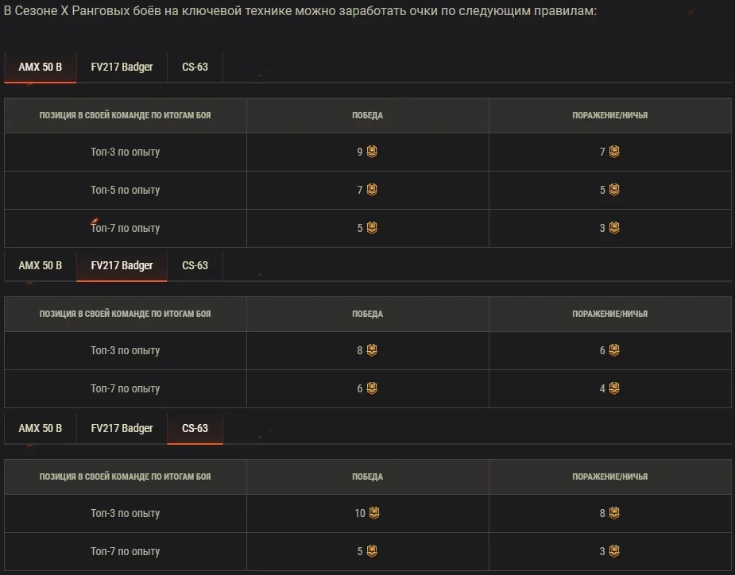Select highlighted FV217 Badger tab in middle tab row
Viewport: 735px width, 575px height.
click(122, 265)
